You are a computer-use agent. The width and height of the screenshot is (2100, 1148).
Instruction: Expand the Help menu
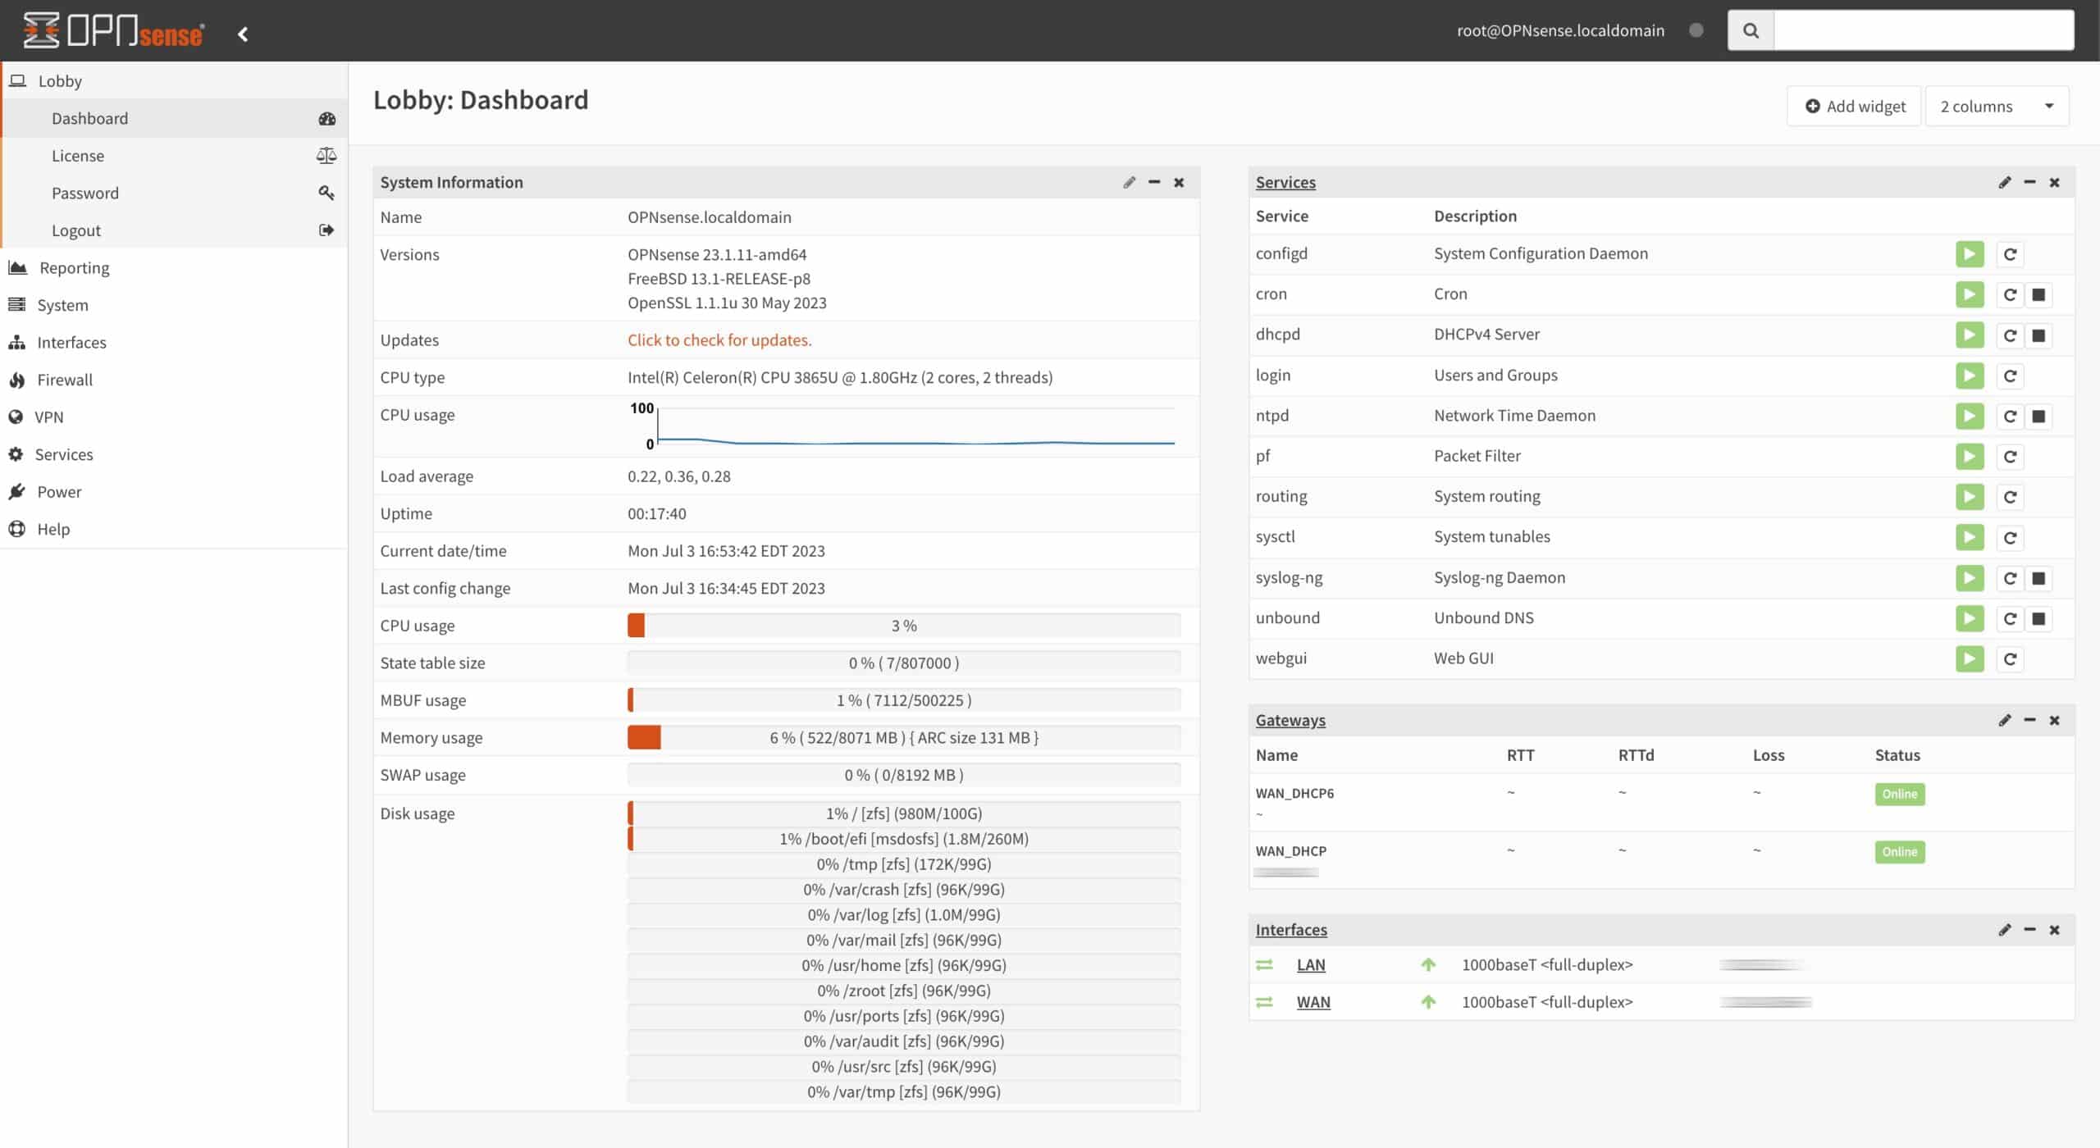(x=174, y=529)
